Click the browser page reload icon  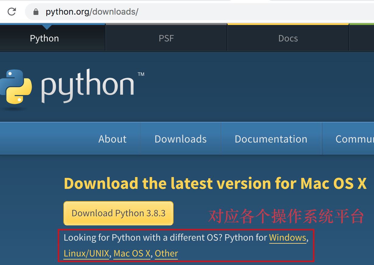click(12, 12)
